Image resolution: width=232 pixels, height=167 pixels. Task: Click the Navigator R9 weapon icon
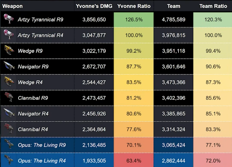point(9,66)
